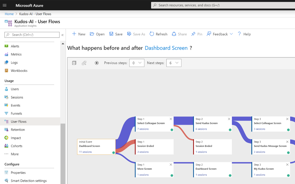Click the Open toolbar button
This screenshot has width=295, height=184.
click(x=97, y=34)
